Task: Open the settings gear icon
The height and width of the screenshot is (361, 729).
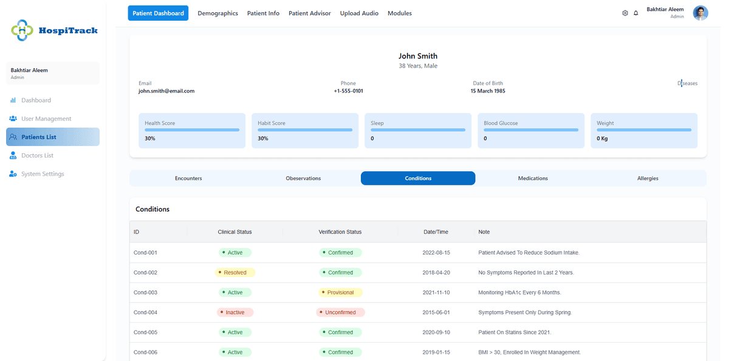Action: (x=625, y=13)
